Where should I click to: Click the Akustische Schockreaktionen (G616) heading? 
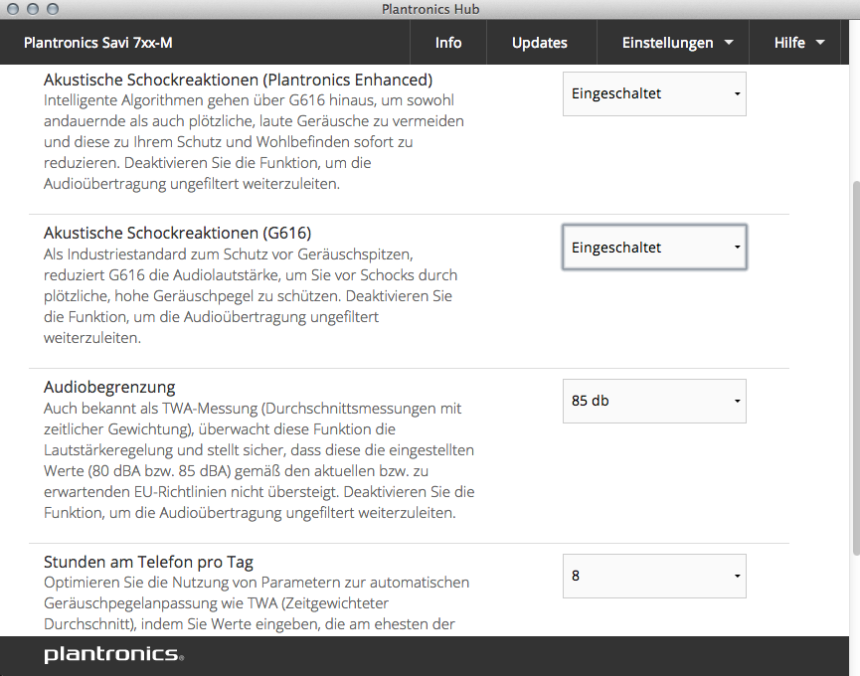pos(177,233)
